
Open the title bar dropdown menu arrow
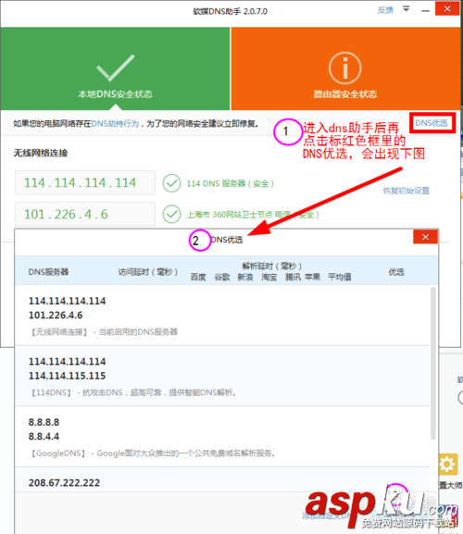point(407,9)
